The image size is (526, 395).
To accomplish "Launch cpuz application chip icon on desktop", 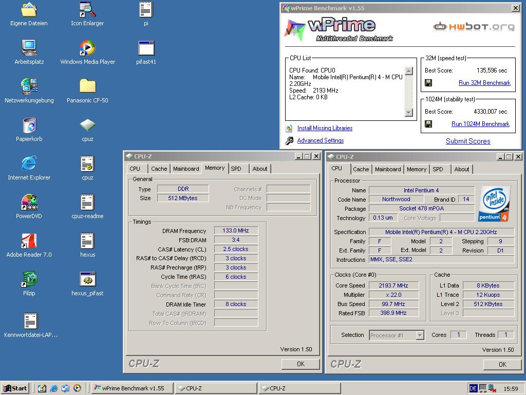I will pos(87,125).
